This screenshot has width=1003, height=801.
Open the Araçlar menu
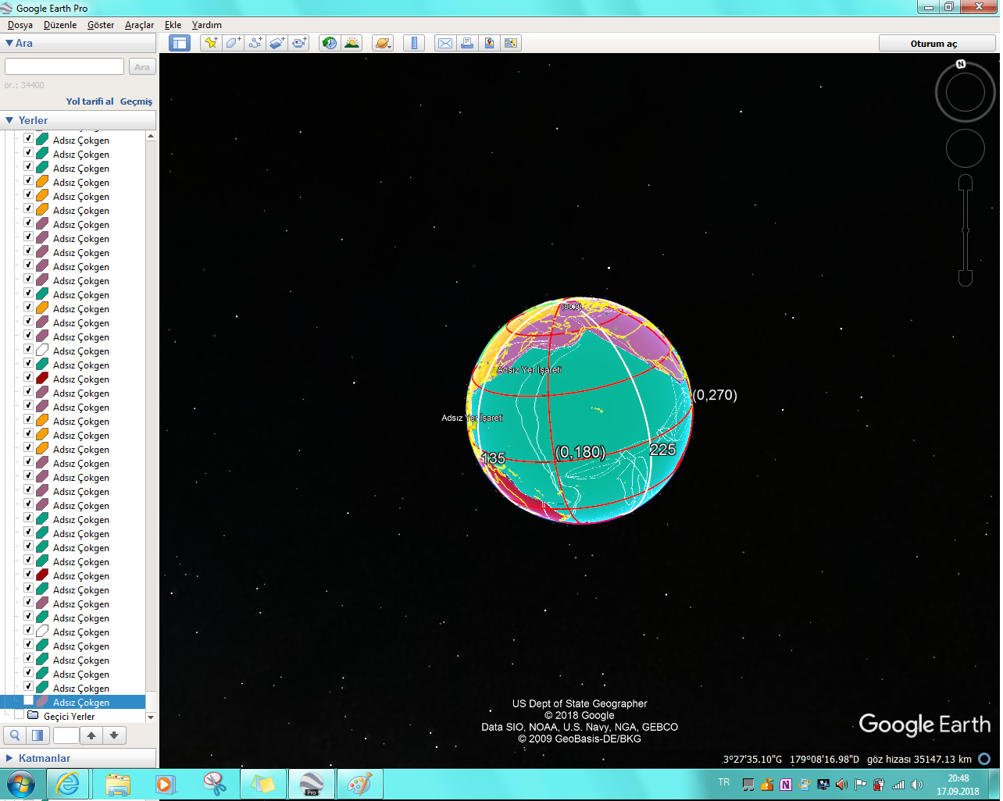139,25
